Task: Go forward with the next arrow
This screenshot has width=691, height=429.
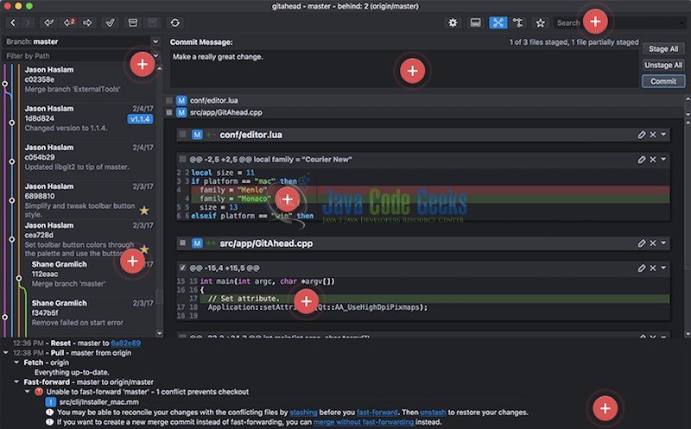Action: [28, 22]
